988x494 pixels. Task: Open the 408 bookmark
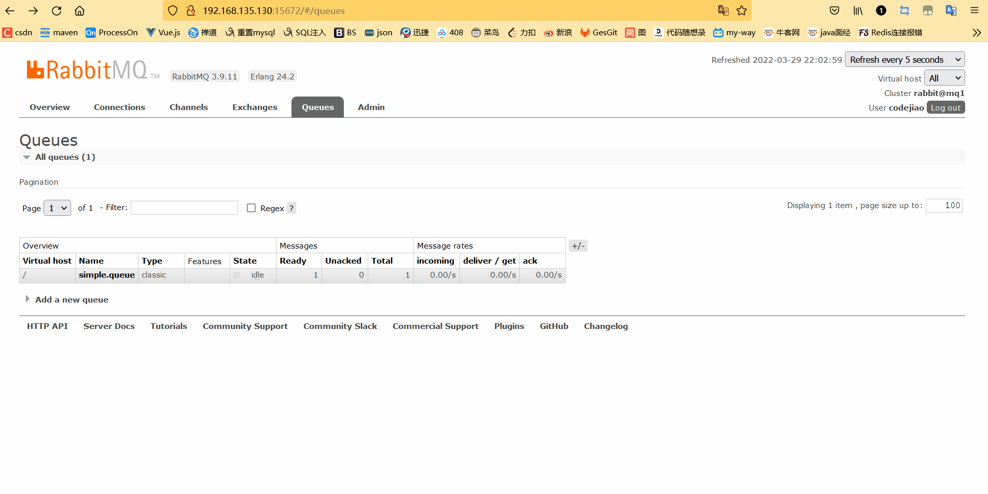coord(450,33)
